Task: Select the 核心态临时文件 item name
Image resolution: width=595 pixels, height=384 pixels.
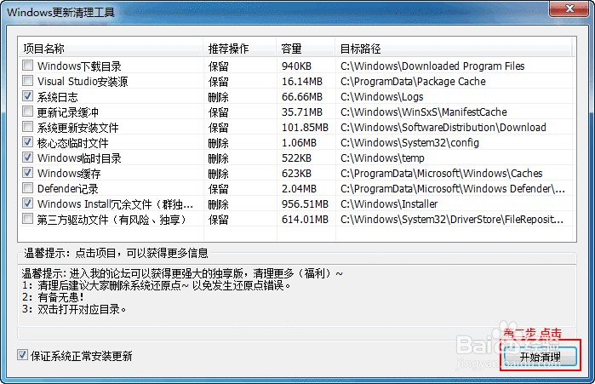Action: (x=72, y=143)
